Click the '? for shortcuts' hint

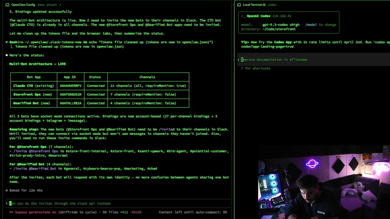coord(256,68)
